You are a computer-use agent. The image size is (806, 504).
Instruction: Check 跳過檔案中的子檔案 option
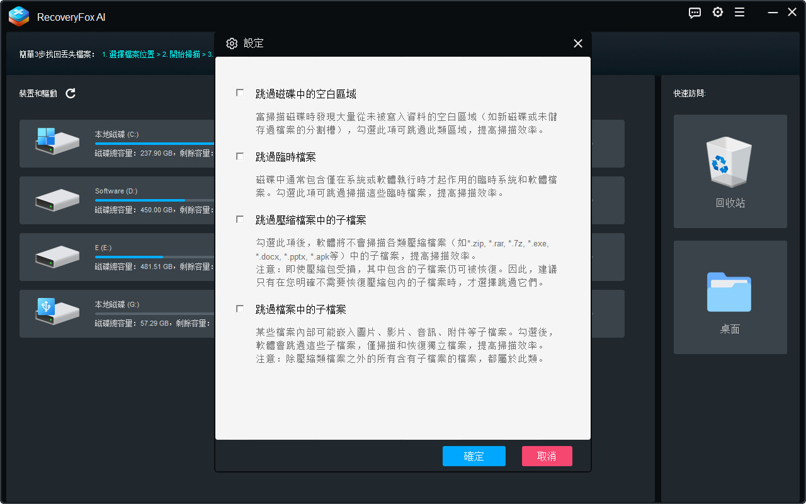[239, 308]
